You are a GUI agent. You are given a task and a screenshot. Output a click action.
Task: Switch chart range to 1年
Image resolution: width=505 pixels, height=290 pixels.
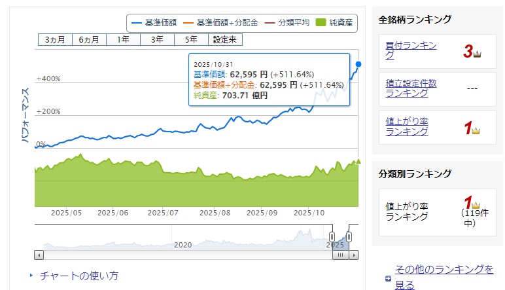click(123, 39)
